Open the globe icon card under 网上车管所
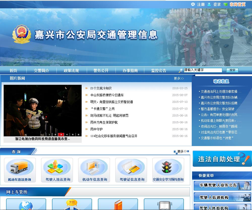 point(26,204)
